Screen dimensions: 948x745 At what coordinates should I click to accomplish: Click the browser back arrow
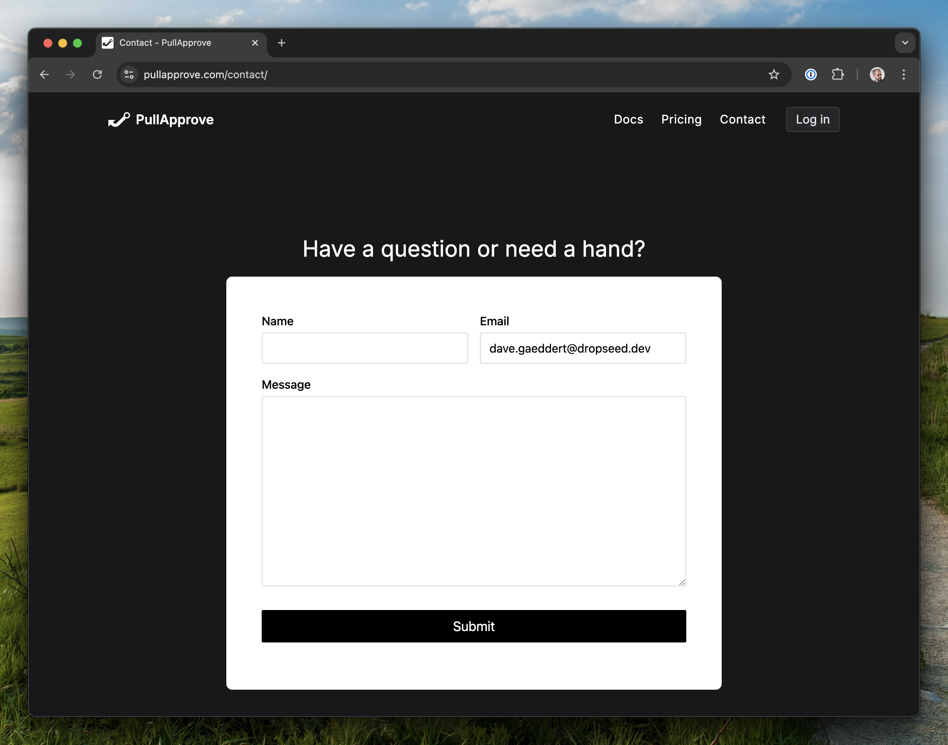coord(44,74)
